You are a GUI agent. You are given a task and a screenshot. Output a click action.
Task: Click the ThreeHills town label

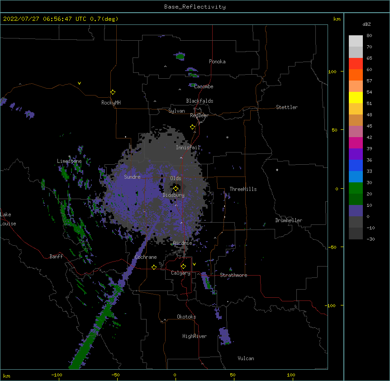point(243,189)
